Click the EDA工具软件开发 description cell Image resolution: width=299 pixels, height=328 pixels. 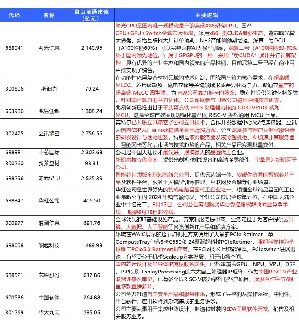pyautogui.click(x=207, y=313)
